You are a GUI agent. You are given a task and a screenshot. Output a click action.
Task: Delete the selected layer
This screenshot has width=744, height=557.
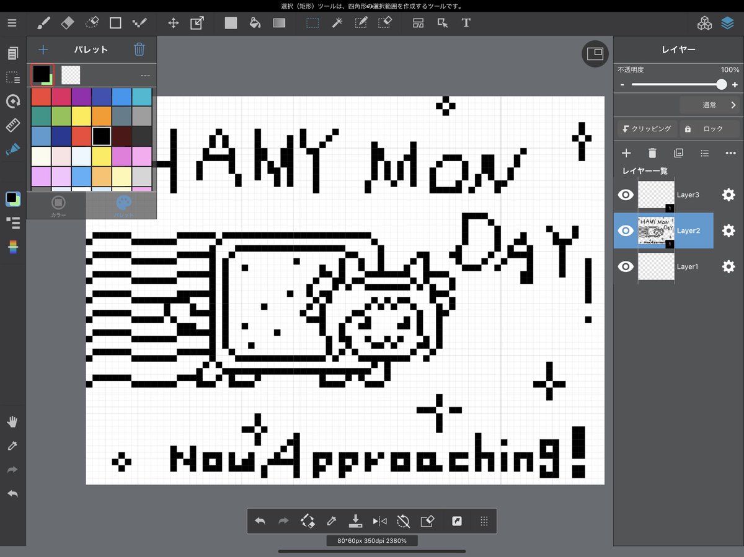(x=652, y=153)
